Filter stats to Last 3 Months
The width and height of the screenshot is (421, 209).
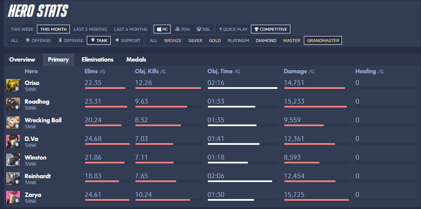click(x=90, y=29)
